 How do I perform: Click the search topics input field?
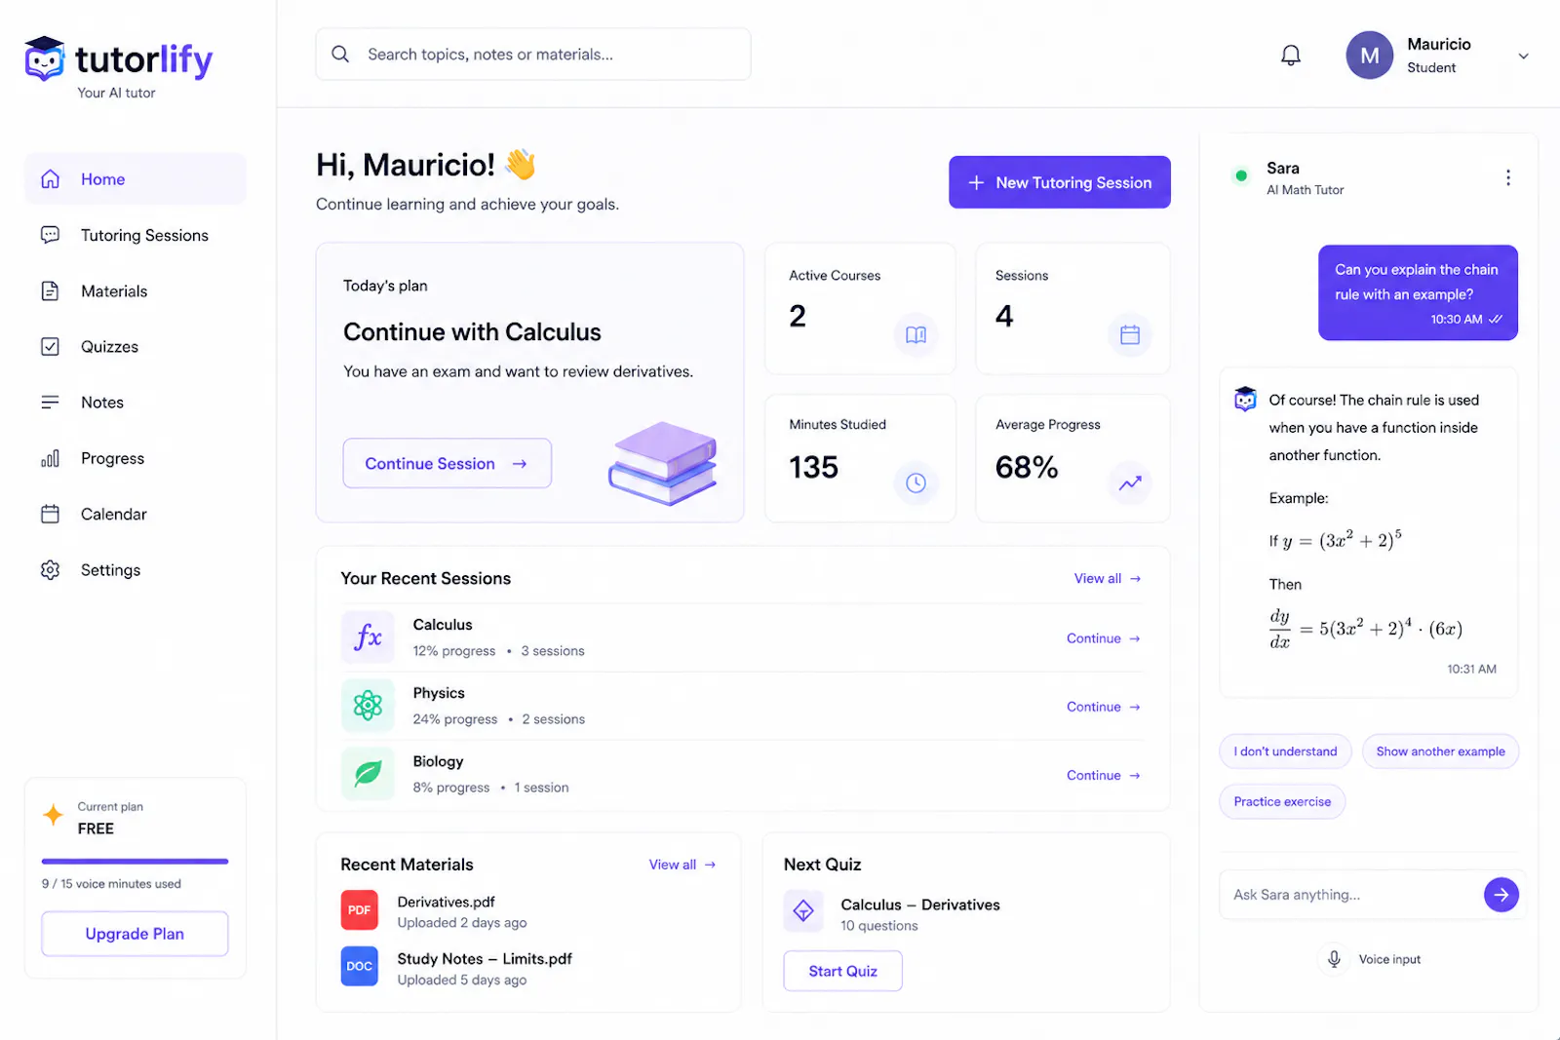tap(533, 54)
